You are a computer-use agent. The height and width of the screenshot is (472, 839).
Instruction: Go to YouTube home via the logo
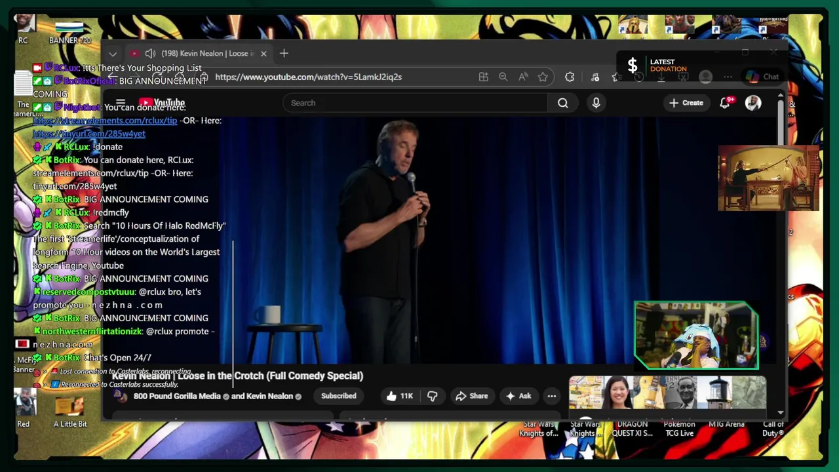(x=162, y=103)
